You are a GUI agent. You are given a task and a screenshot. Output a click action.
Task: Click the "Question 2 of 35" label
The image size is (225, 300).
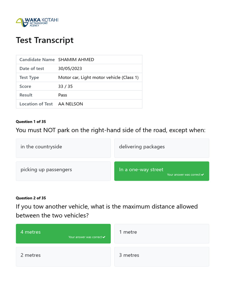click(31, 198)
